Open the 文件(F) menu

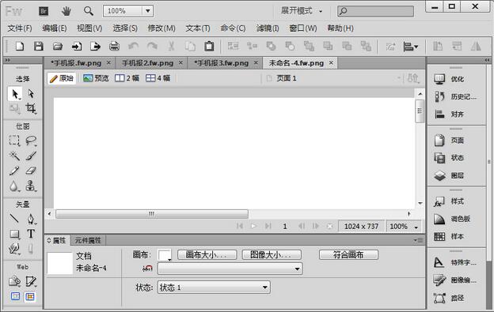[x=20, y=28]
